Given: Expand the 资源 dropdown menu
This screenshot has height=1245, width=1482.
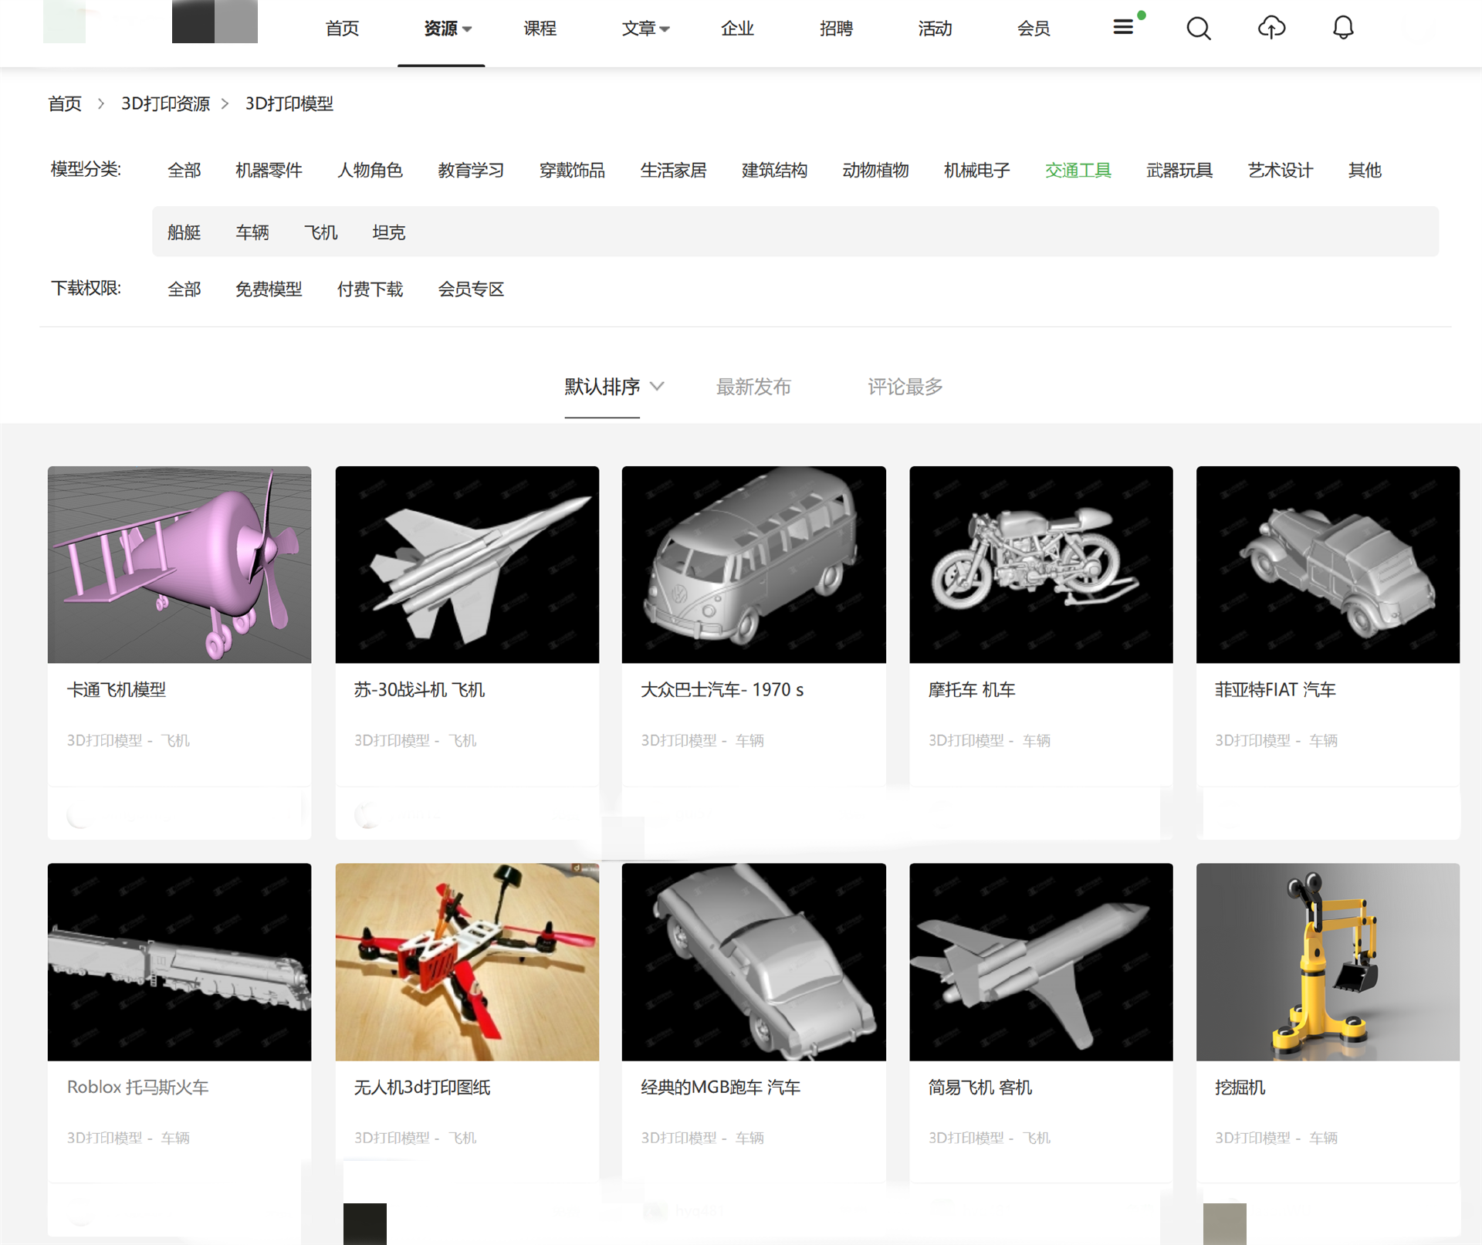Looking at the screenshot, I should click(x=447, y=29).
